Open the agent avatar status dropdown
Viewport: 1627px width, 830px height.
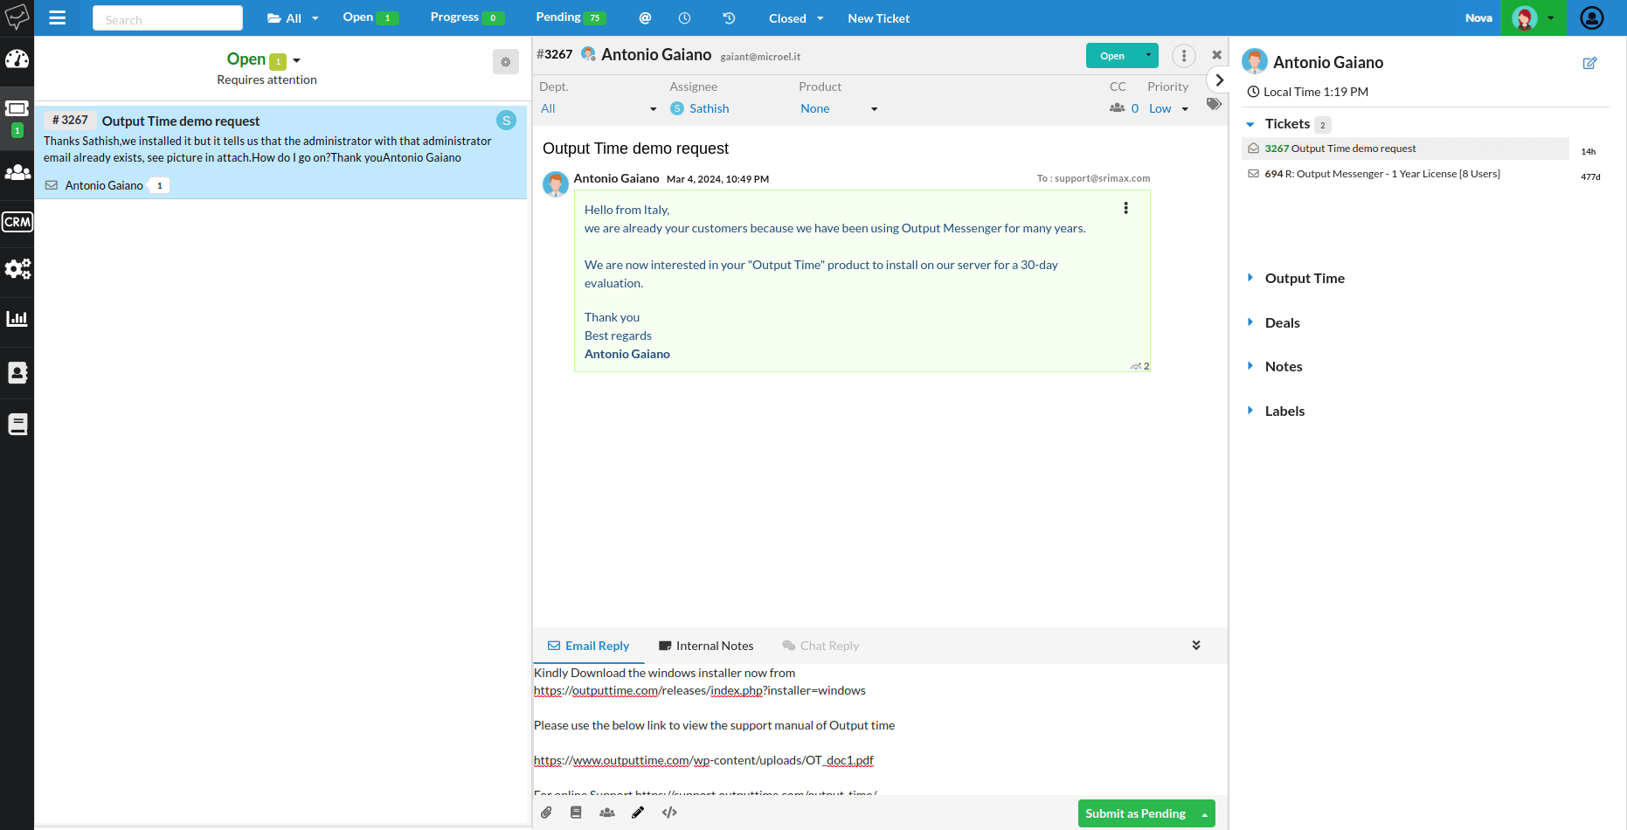click(1534, 17)
